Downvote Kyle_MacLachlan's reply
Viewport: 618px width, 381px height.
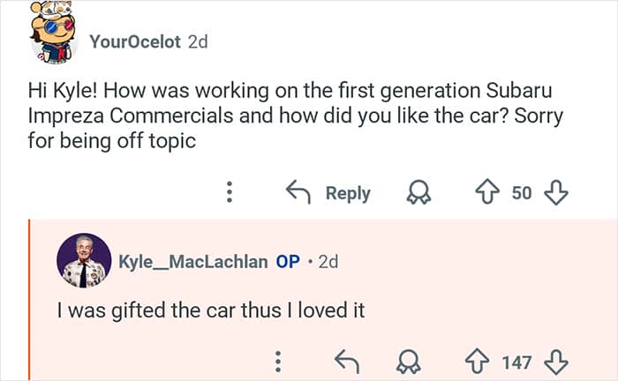557,362
